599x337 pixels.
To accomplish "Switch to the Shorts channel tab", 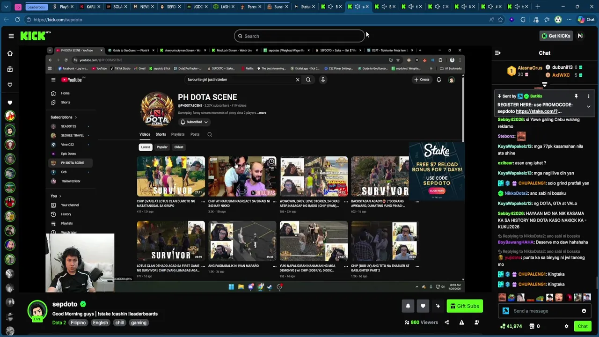I will point(161,134).
